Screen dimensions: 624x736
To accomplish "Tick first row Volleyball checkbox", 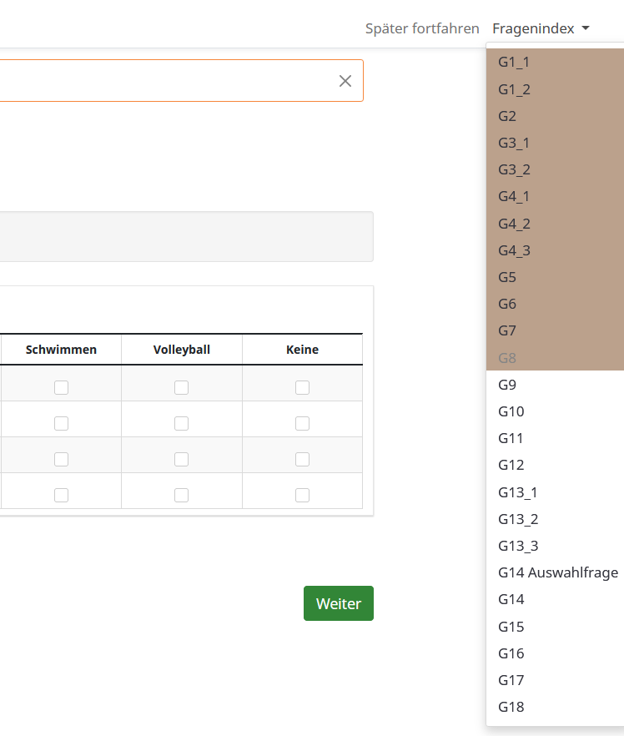I will click(x=181, y=387).
